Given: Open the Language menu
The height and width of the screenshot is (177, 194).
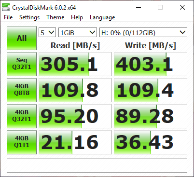Looking at the screenshot, I should click(102, 17).
